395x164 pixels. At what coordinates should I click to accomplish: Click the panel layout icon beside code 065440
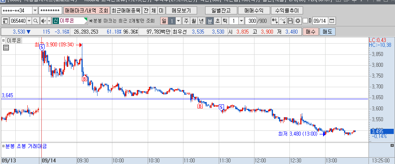tap(6, 21)
